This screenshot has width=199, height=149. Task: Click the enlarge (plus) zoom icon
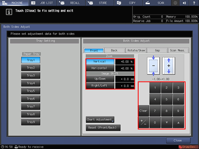[169, 66]
